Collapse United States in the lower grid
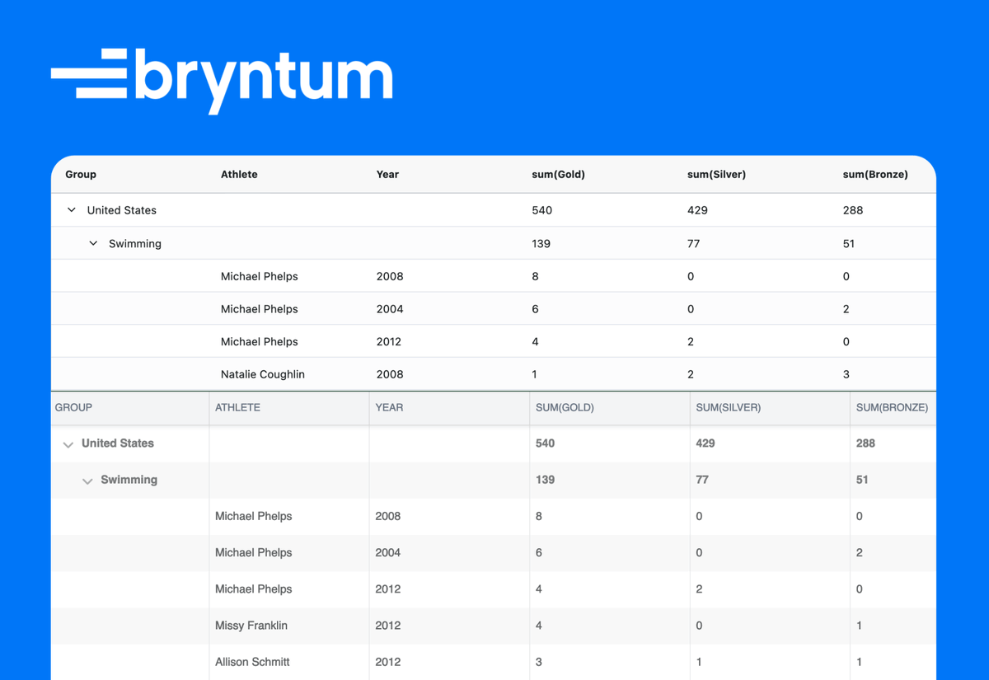Screen dimensions: 989x680 tap(68, 444)
